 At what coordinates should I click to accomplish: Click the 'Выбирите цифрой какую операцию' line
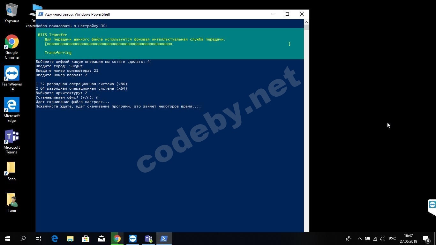coord(93,62)
